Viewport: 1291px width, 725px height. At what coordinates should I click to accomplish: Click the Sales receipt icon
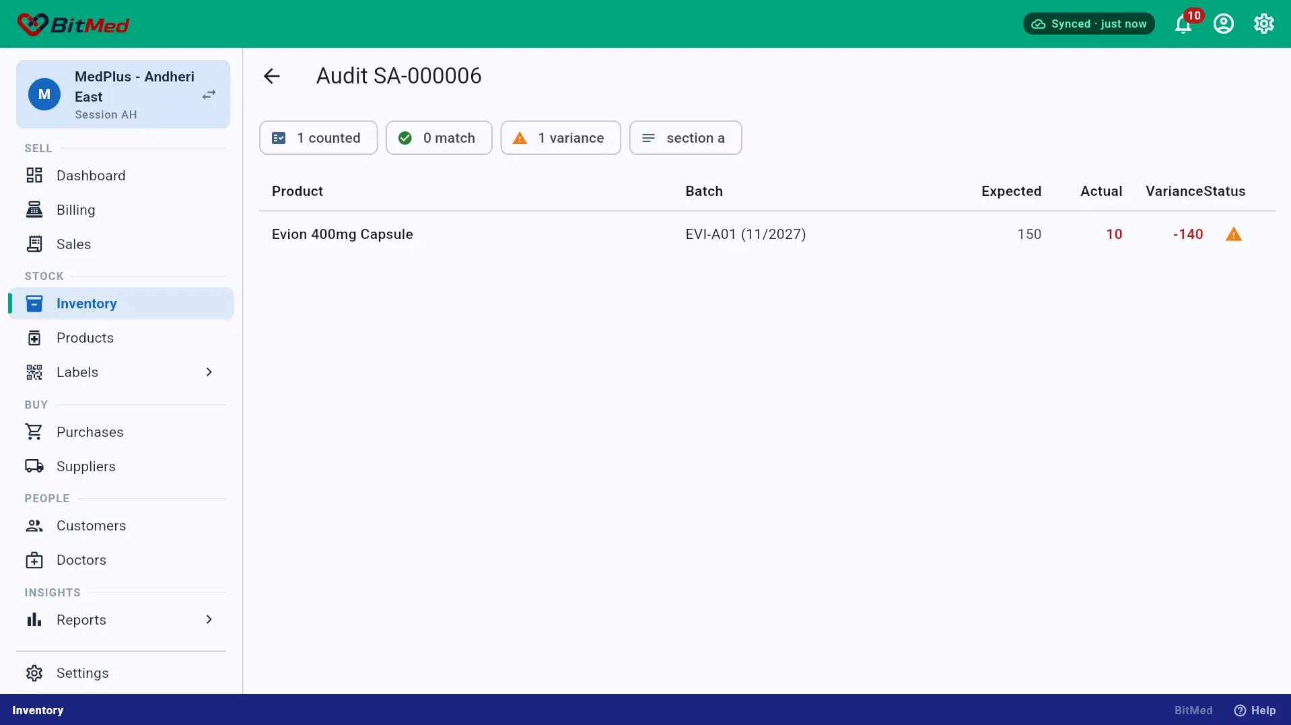point(34,244)
